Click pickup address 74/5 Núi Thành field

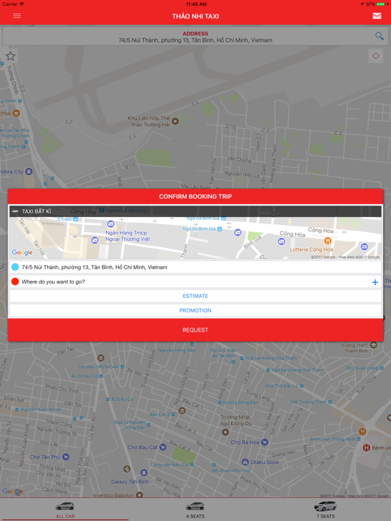click(195, 267)
